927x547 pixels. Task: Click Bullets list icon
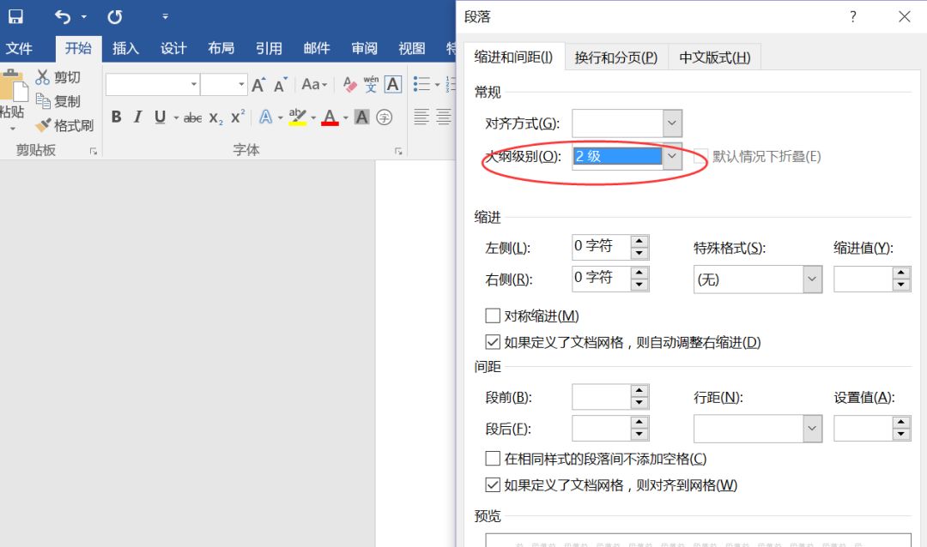421,84
